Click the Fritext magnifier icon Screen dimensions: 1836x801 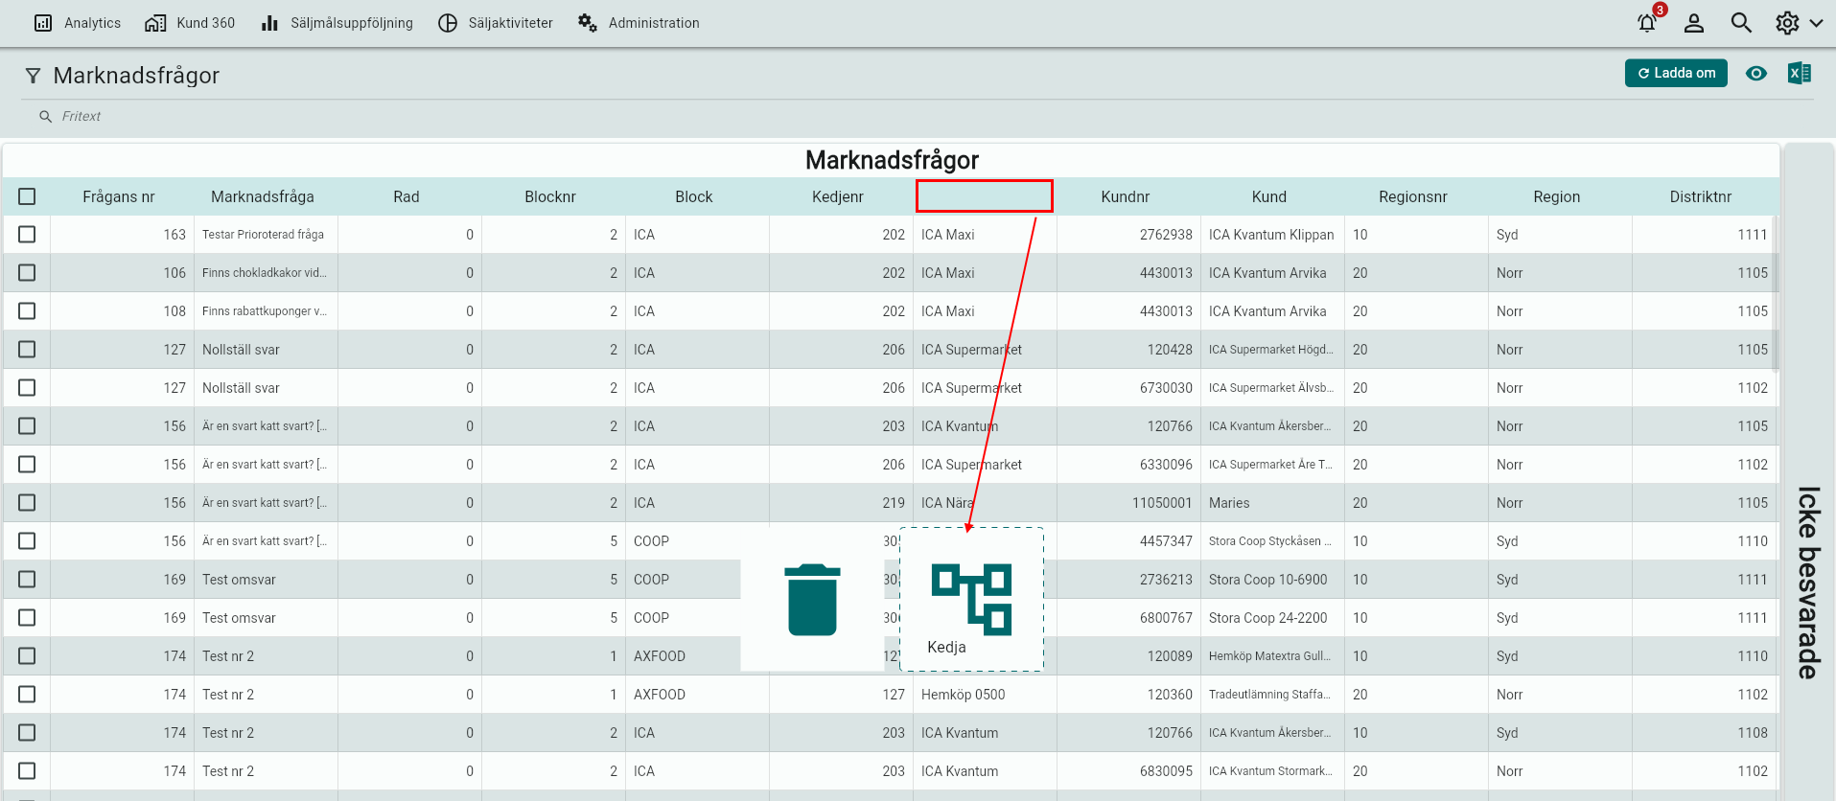point(45,116)
